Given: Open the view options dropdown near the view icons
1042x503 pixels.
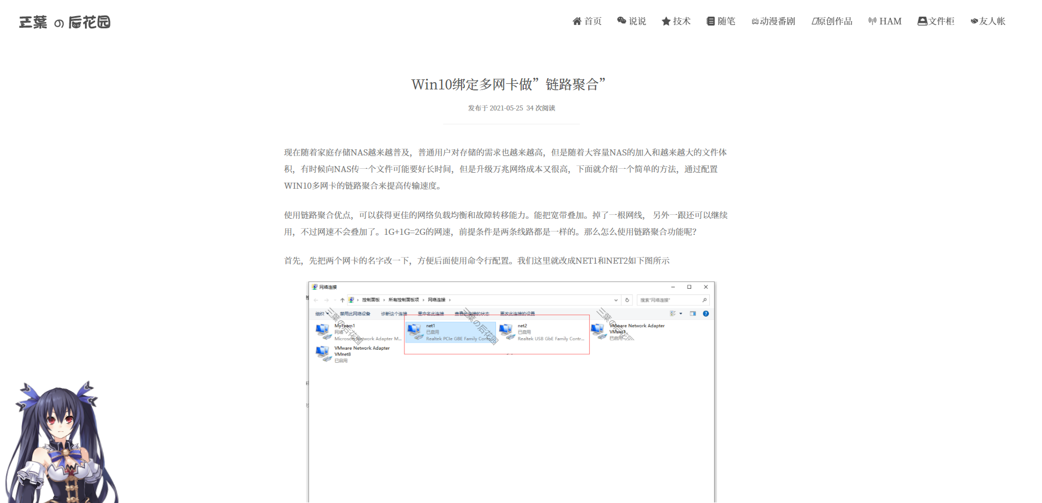Looking at the screenshot, I should click(x=680, y=313).
